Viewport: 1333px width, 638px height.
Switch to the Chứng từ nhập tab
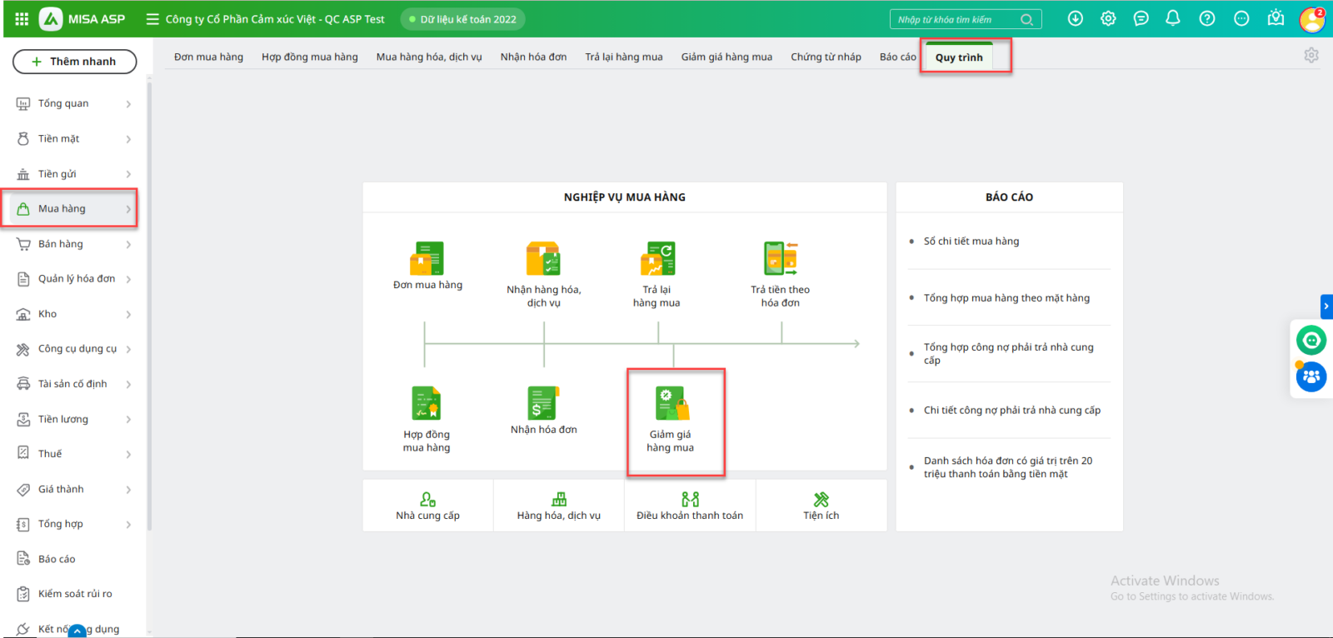tap(826, 57)
